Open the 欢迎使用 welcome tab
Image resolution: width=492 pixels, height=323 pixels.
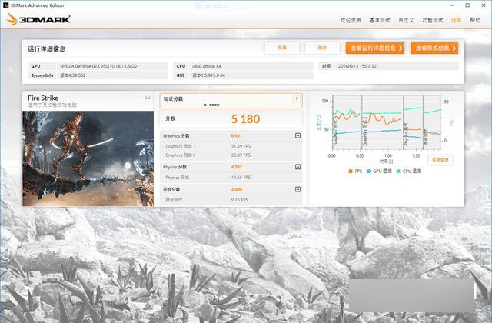[x=351, y=20]
